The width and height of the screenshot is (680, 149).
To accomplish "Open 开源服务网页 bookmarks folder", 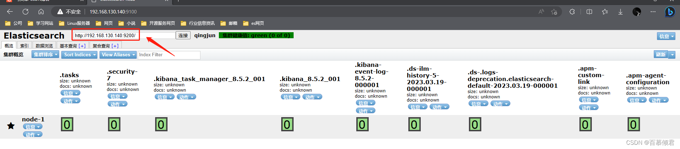I will 158,23.
